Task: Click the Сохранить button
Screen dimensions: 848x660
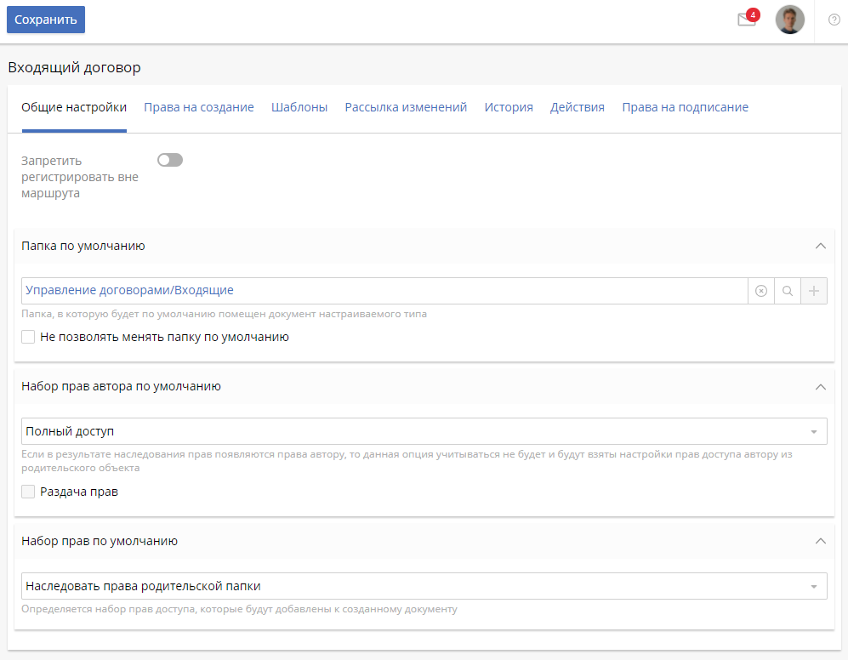Action: click(x=46, y=20)
